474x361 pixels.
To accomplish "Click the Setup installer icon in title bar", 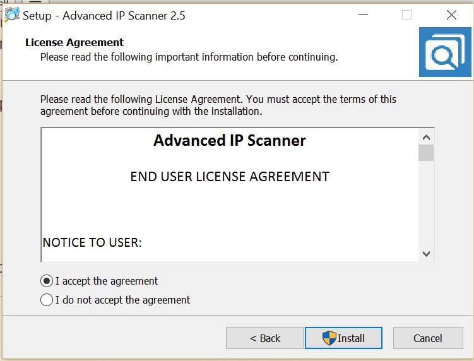I will pyautogui.click(x=11, y=15).
